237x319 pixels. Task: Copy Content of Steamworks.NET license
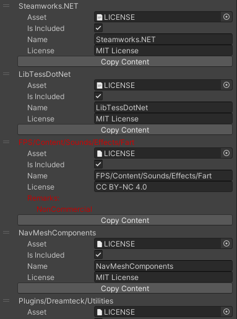pos(125,62)
